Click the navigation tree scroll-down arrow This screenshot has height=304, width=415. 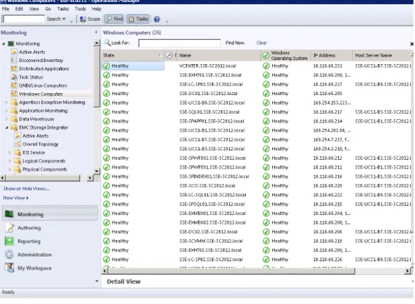[x=97, y=171]
